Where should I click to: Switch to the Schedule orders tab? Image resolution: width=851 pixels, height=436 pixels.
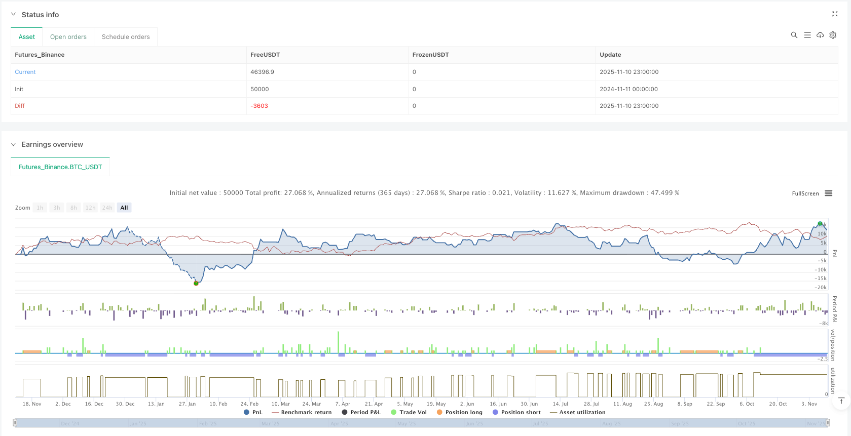tap(126, 37)
